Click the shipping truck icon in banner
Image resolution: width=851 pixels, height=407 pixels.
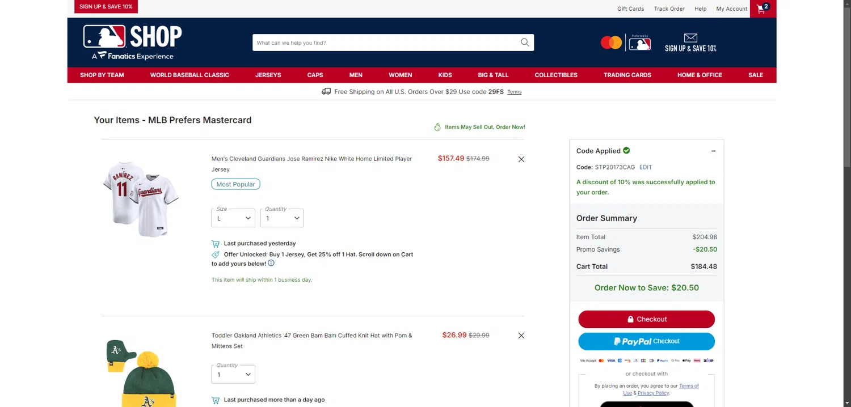click(x=326, y=91)
